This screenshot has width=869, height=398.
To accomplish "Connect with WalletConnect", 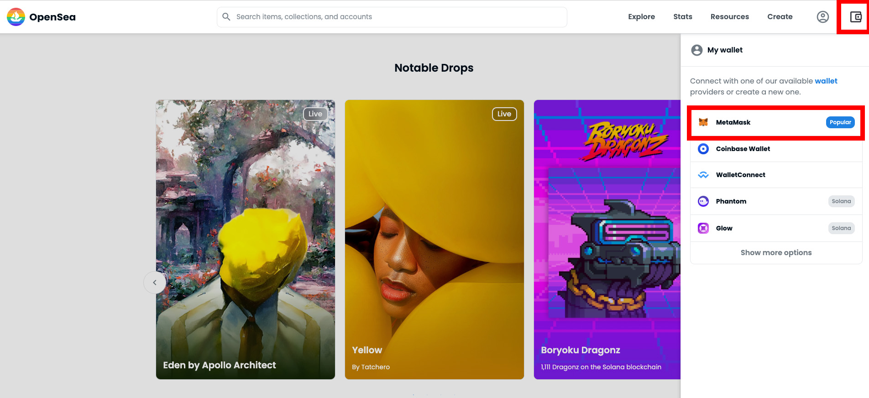I will (x=776, y=175).
